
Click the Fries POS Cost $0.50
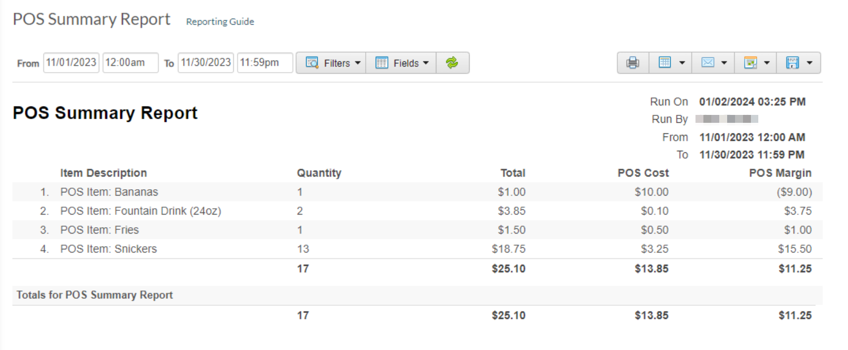pyautogui.click(x=655, y=230)
